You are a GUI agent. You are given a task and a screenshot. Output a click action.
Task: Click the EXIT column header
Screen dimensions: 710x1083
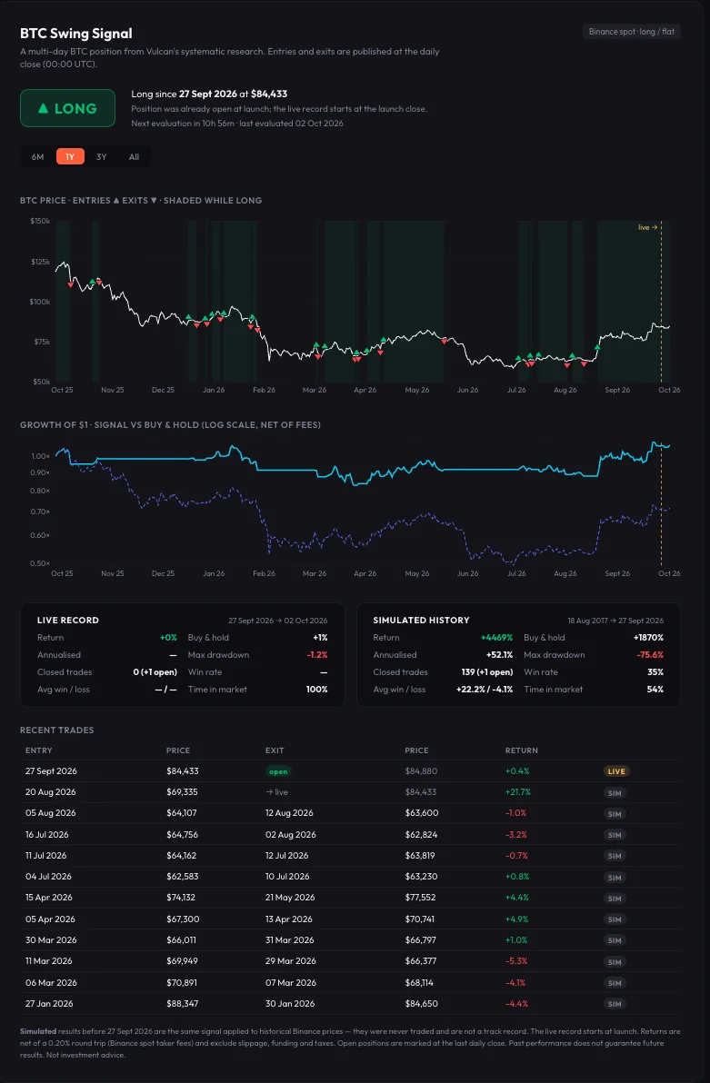[275, 750]
